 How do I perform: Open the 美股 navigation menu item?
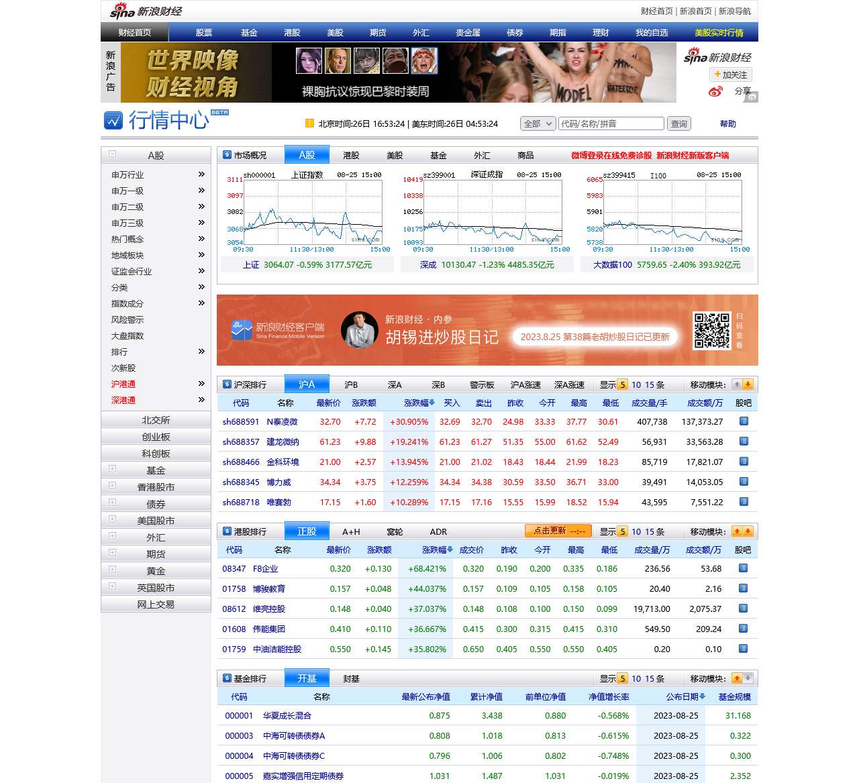pyautogui.click(x=335, y=32)
